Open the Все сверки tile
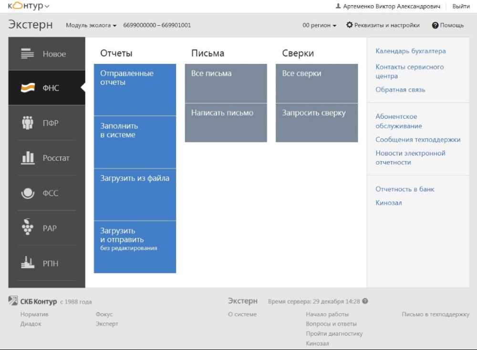The width and height of the screenshot is (477, 350). pos(317,83)
